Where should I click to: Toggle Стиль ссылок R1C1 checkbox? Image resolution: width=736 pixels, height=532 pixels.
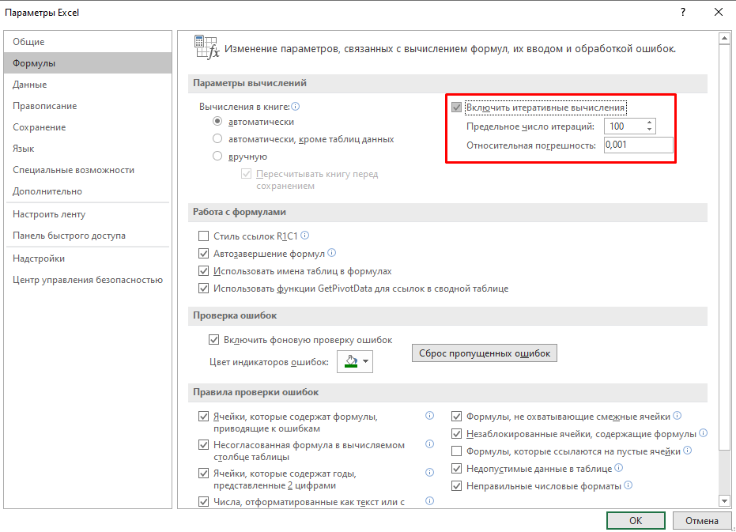[x=204, y=236]
